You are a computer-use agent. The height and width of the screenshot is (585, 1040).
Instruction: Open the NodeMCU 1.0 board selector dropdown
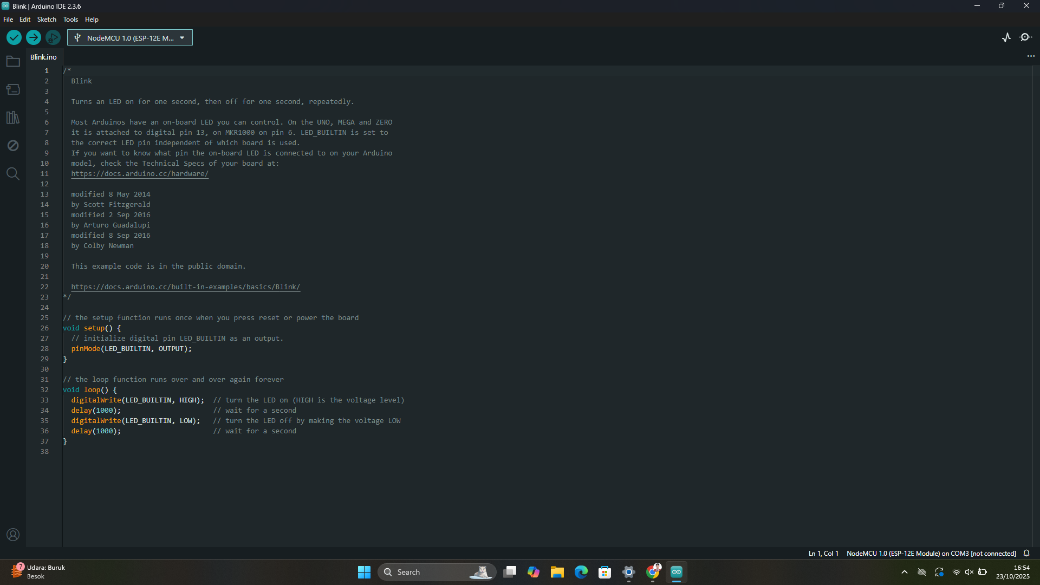pos(130,37)
